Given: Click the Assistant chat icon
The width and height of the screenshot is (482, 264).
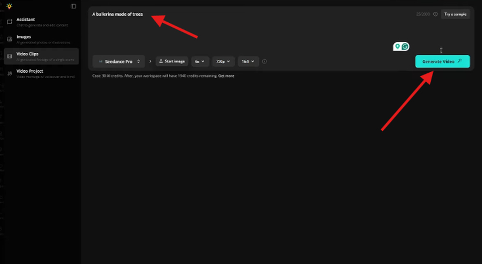Looking at the screenshot, I should click(10, 22).
